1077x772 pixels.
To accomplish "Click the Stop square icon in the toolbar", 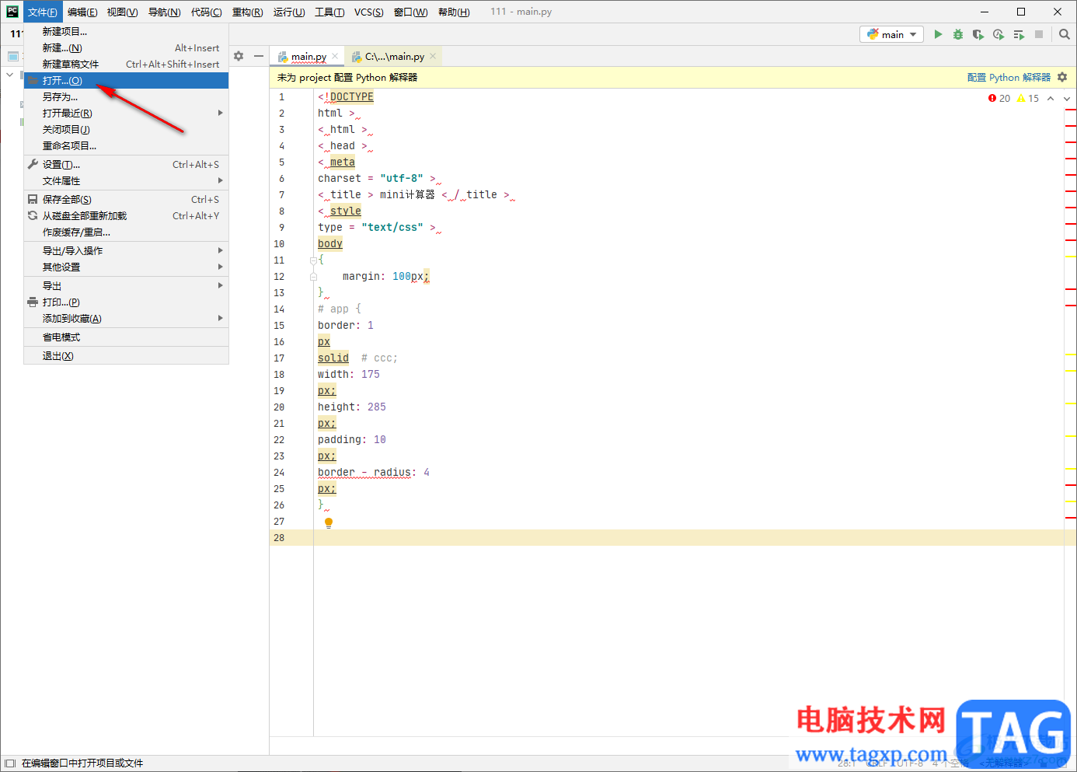I will click(1039, 34).
